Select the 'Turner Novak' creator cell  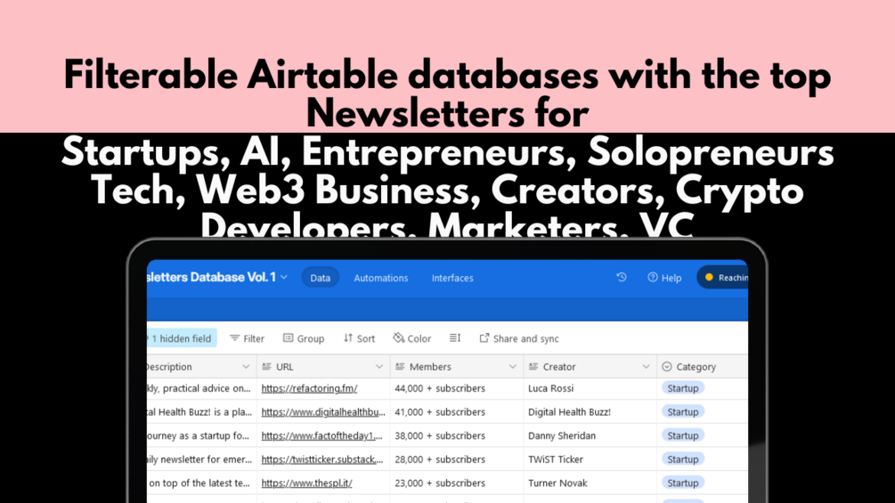pyautogui.click(x=590, y=483)
